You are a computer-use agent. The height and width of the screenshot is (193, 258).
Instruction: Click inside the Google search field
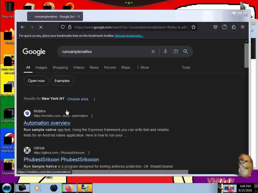click(x=105, y=52)
